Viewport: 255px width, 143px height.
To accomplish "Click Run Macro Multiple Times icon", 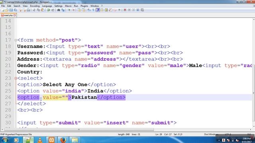I will coord(138,10).
